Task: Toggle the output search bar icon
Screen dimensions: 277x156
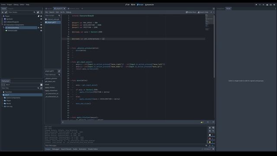Action: (x=213, y=131)
